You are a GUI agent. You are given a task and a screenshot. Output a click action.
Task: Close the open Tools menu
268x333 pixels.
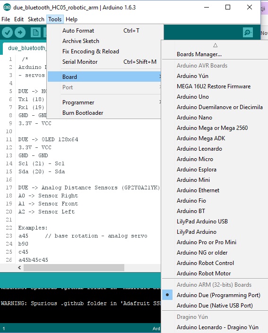[55, 19]
